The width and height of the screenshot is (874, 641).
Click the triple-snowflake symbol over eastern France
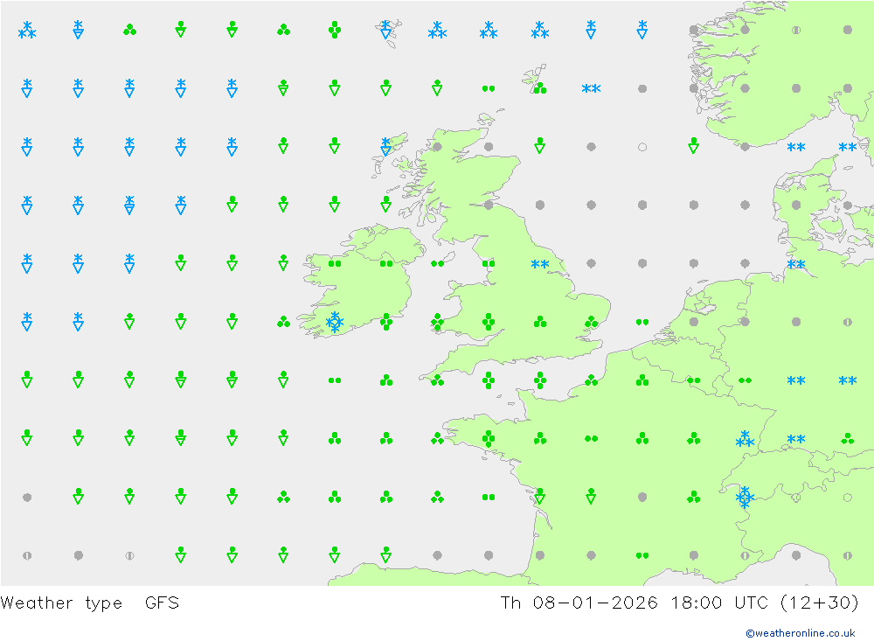745,439
